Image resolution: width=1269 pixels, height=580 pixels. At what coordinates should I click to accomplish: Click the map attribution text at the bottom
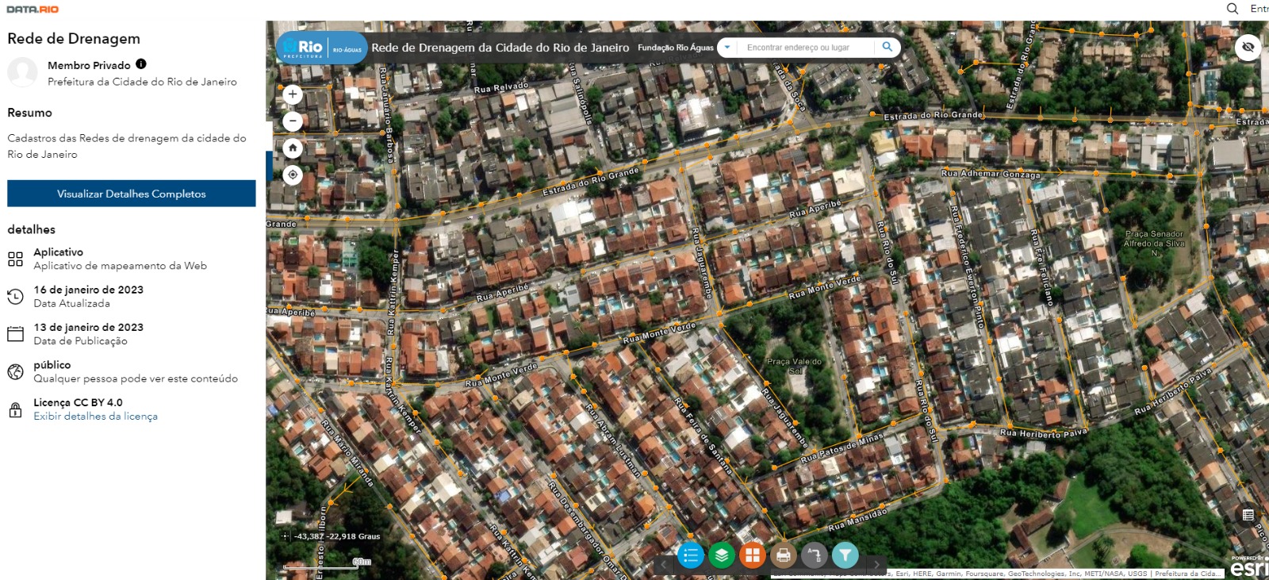coord(996,574)
